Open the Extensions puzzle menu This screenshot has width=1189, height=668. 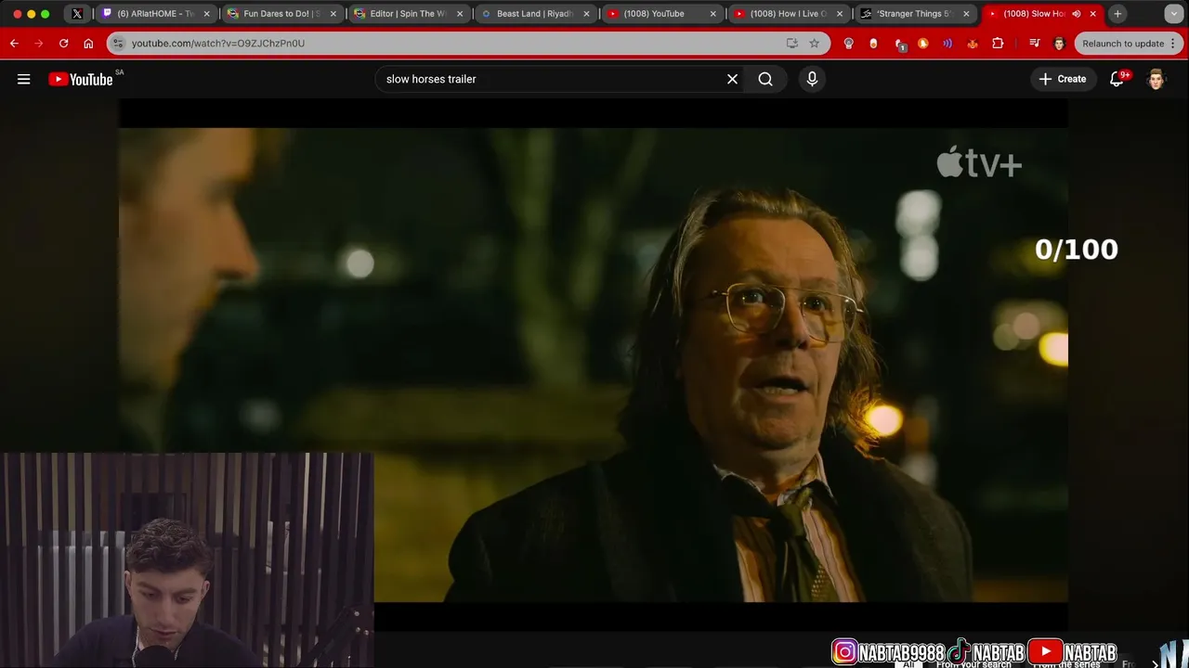pyautogui.click(x=998, y=44)
